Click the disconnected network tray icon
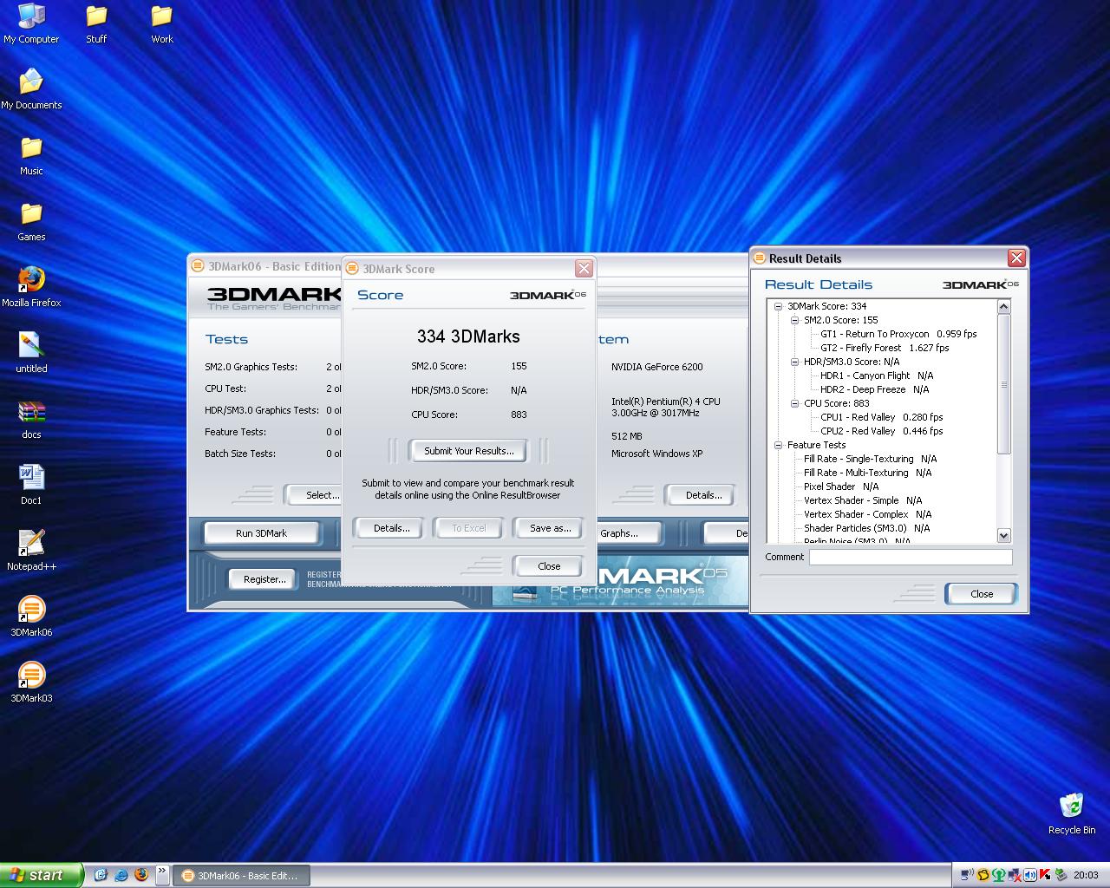 [1015, 875]
